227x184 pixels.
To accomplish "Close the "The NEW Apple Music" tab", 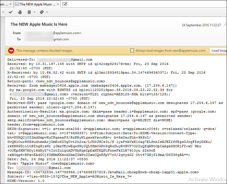I will coord(58,4).
